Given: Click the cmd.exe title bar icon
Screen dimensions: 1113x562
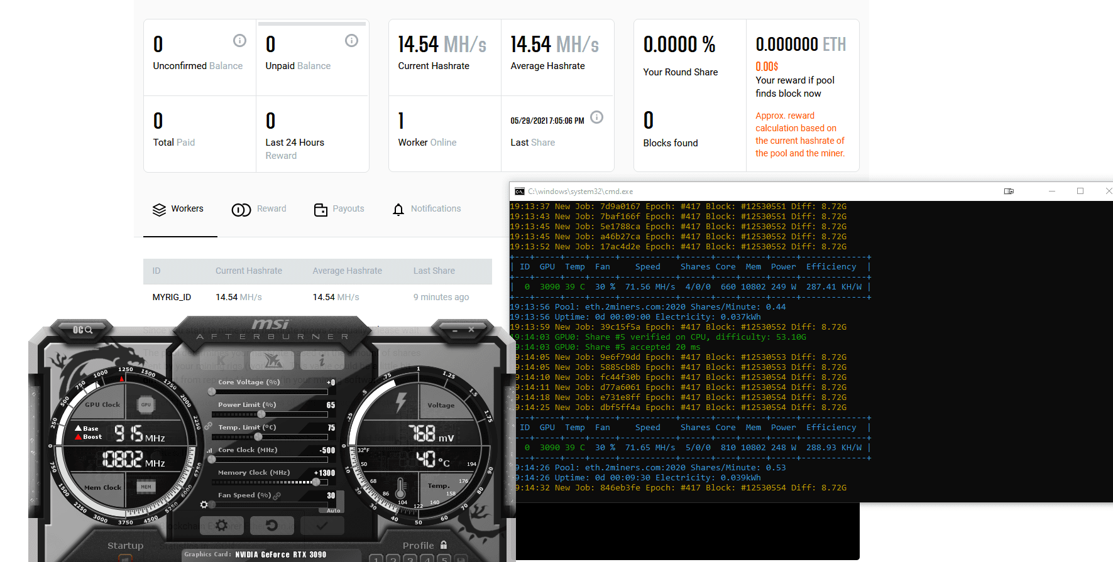Looking at the screenshot, I should [x=520, y=192].
